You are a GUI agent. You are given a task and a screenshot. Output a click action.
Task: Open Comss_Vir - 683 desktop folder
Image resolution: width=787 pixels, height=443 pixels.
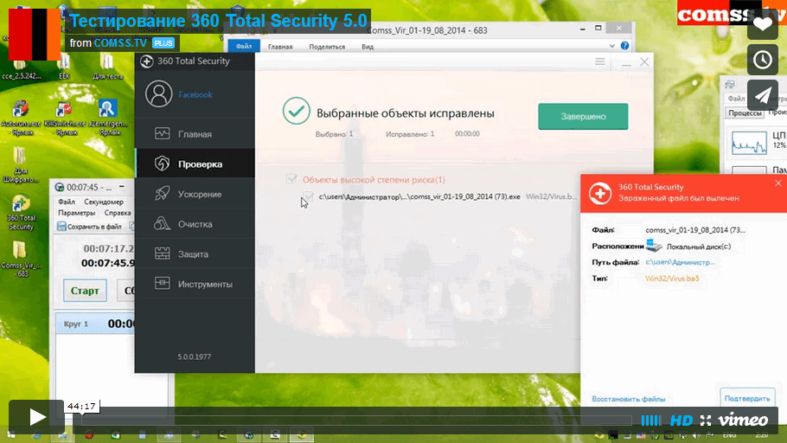(x=21, y=260)
